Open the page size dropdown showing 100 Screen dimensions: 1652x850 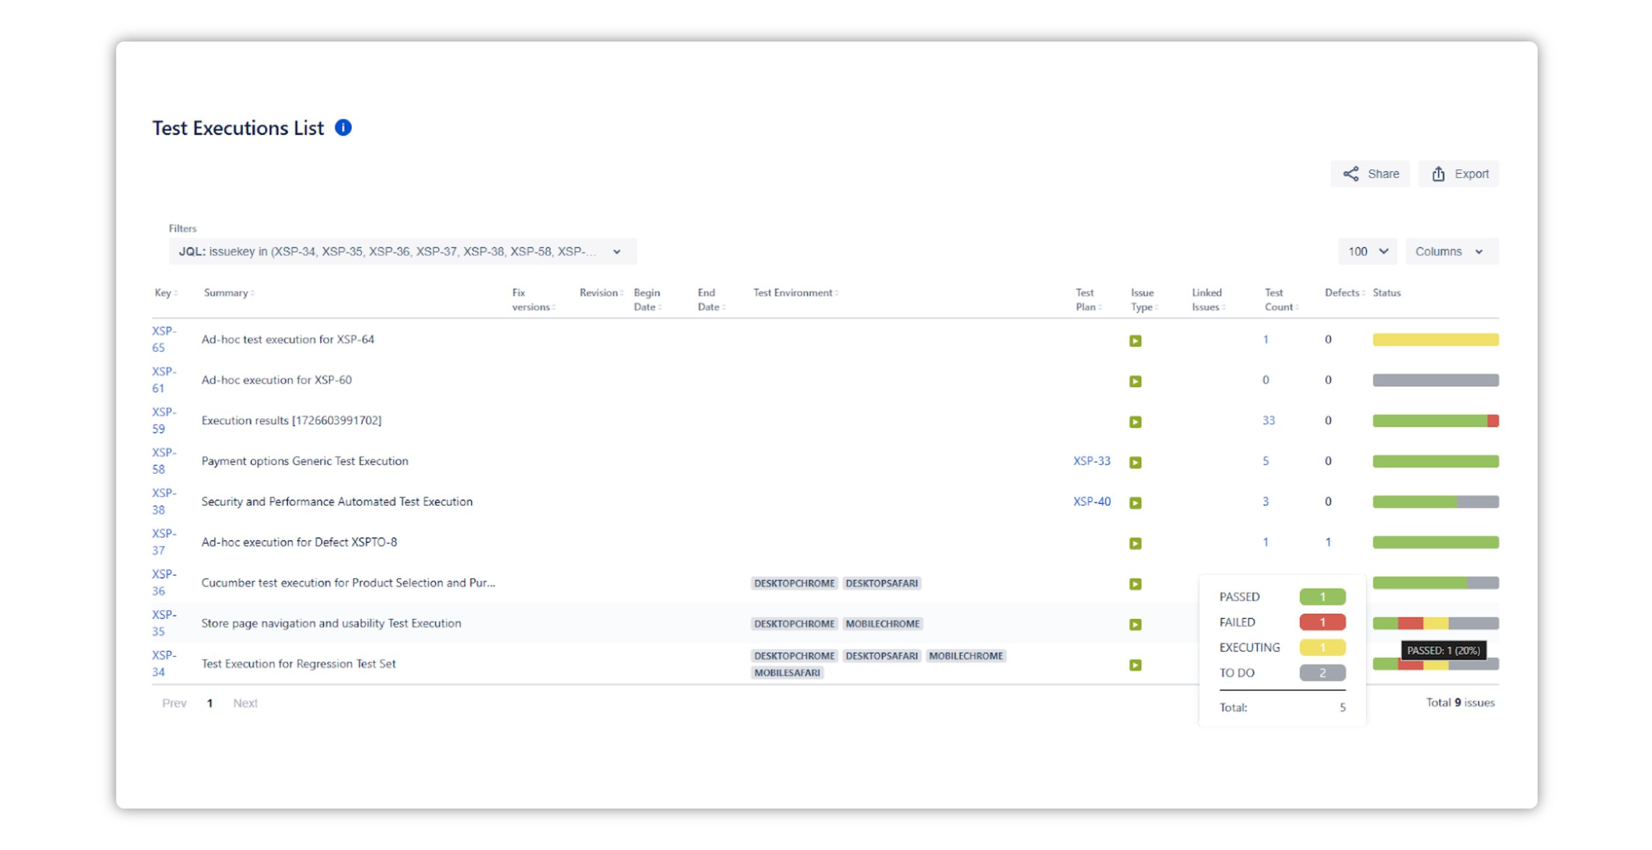coord(1368,251)
